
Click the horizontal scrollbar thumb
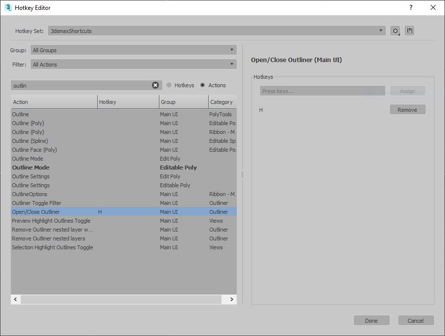click(x=121, y=299)
